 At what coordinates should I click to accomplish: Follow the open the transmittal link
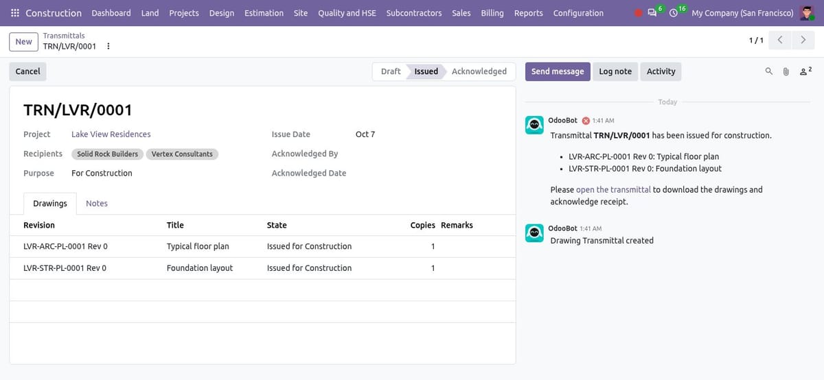[613, 189]
